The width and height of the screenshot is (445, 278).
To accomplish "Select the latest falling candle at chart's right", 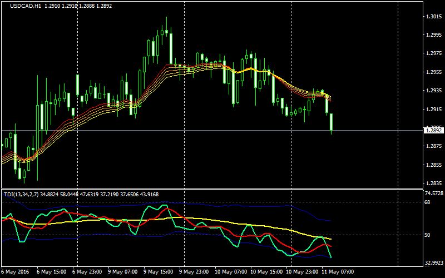I will [332, 122].
